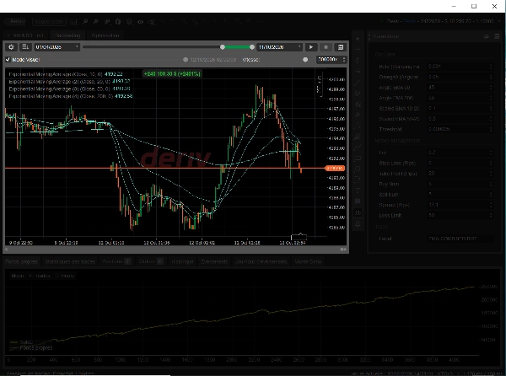Screen dimensions: 506x376
Task: Adjust the left handle of date range slider
Action: [223, 47]
